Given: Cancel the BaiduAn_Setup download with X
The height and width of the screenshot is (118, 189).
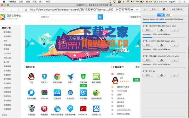Looking at the screenshot, I should (175, 30).
